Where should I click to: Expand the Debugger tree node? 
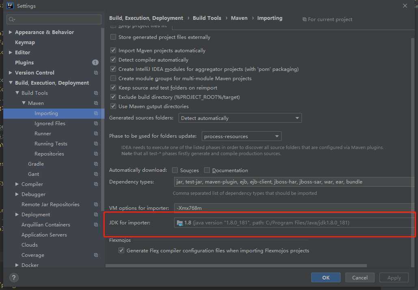click(x=17, y=194)
